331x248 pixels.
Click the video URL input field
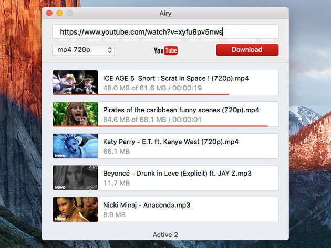165,32
